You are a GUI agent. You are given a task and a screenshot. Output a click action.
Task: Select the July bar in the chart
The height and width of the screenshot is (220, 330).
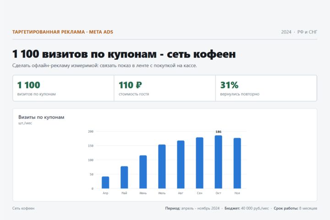pos(162,166)
